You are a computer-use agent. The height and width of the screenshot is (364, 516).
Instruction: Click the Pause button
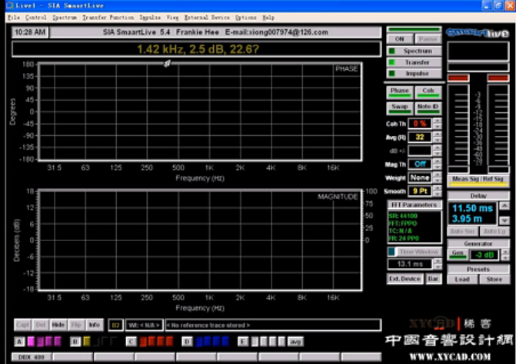428,38
